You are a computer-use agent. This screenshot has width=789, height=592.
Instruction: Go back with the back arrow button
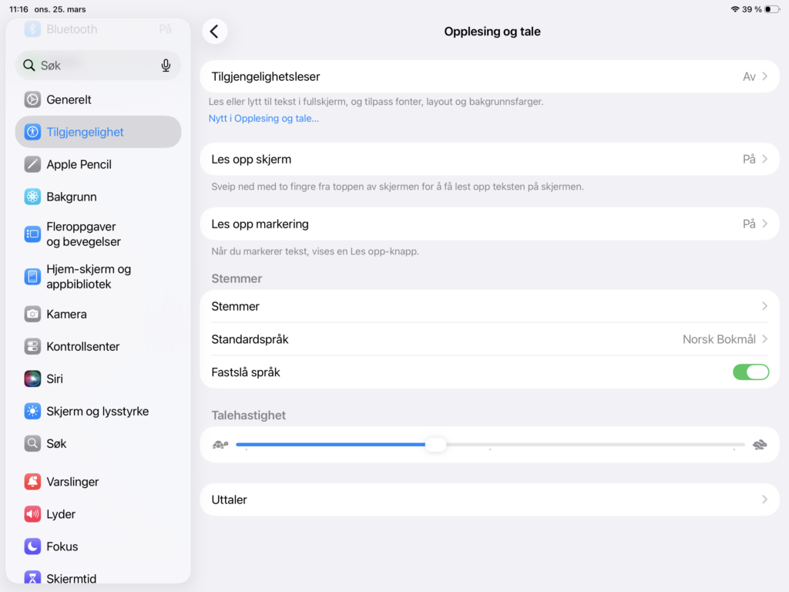[x=215, y=31]
